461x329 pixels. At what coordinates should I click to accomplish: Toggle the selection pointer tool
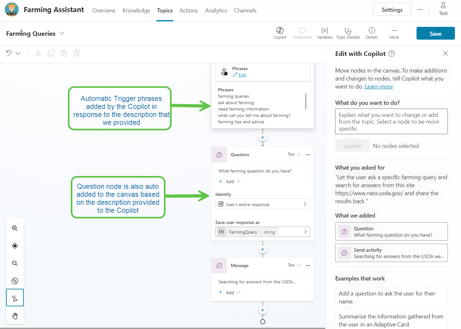click(15, 298)
